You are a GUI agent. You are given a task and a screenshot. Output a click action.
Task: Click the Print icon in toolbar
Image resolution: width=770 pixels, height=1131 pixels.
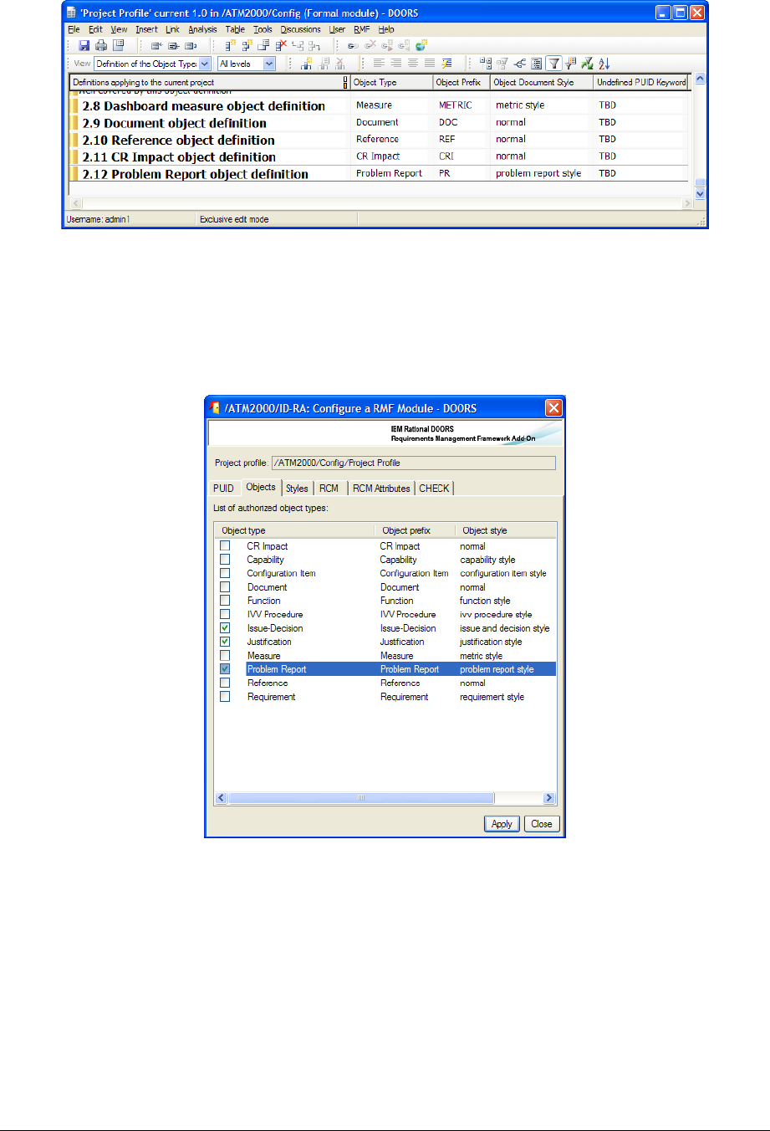click(101, 45)
